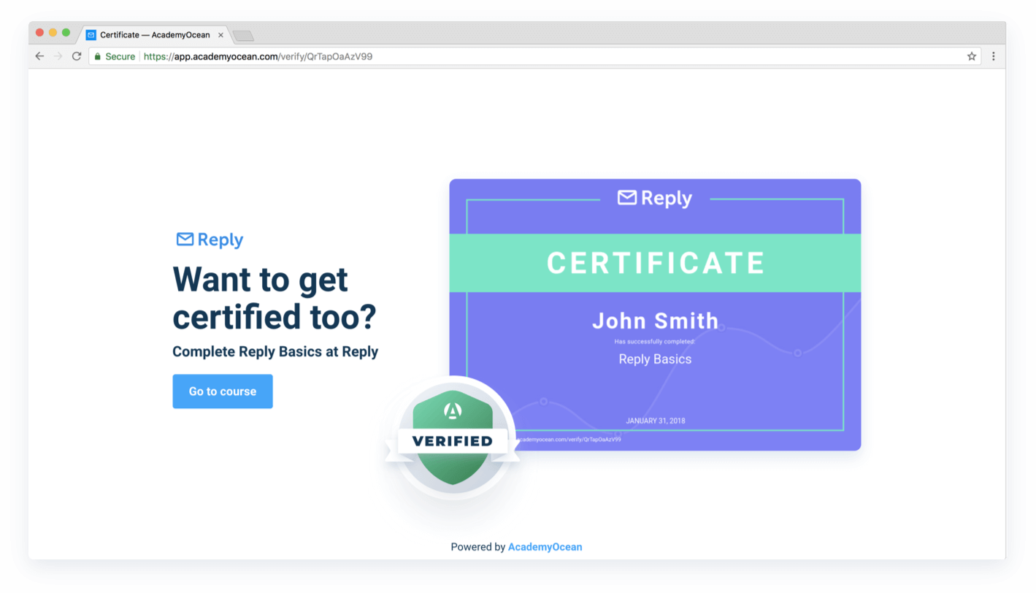Open the AcademyOcean link in footer
This screenshot has height=593, width=1036.
click(545, 547)
